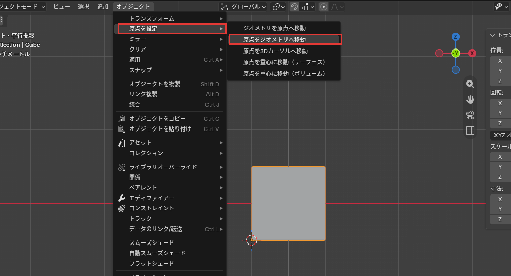Click the 位置 X field
The height and width of the screenshot is (276, 511).
click(x=501, y=61)
